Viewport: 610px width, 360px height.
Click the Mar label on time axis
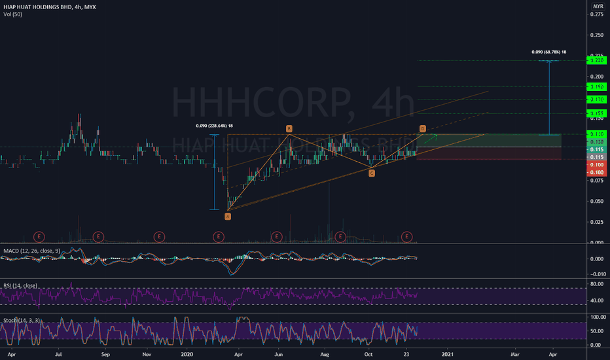514,354
